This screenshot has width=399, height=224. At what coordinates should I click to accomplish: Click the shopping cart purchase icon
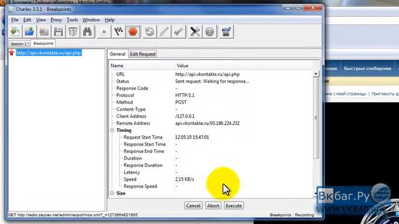[x=226, y=32]
